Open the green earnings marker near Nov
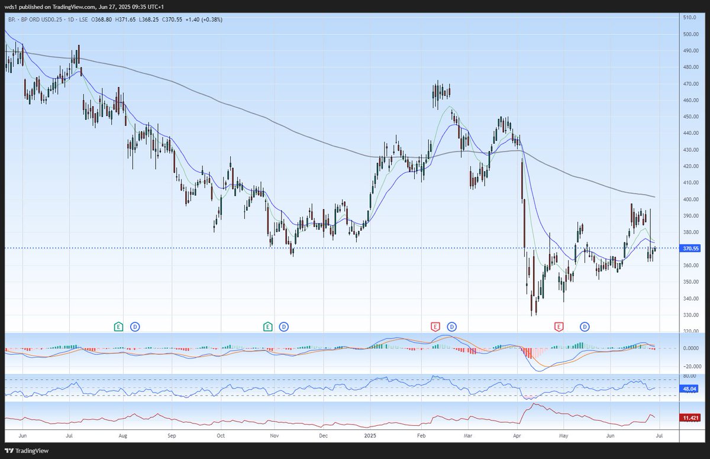The height and width of the screenshot is (459, 710). (267, 326)
